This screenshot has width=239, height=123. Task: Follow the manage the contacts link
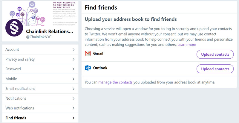115,82
